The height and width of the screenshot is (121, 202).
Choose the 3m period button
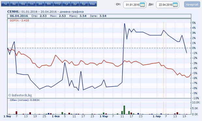[40, 4]
